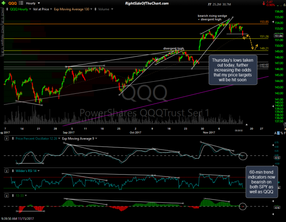Screen dimensions: 286x222
Task: Click the green plus add-indicator icon
Action: 4,3
